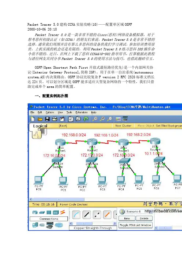Screen dimensions: 182x258
Task: Click PC1 computer in the topology
Action: point(63,181)
